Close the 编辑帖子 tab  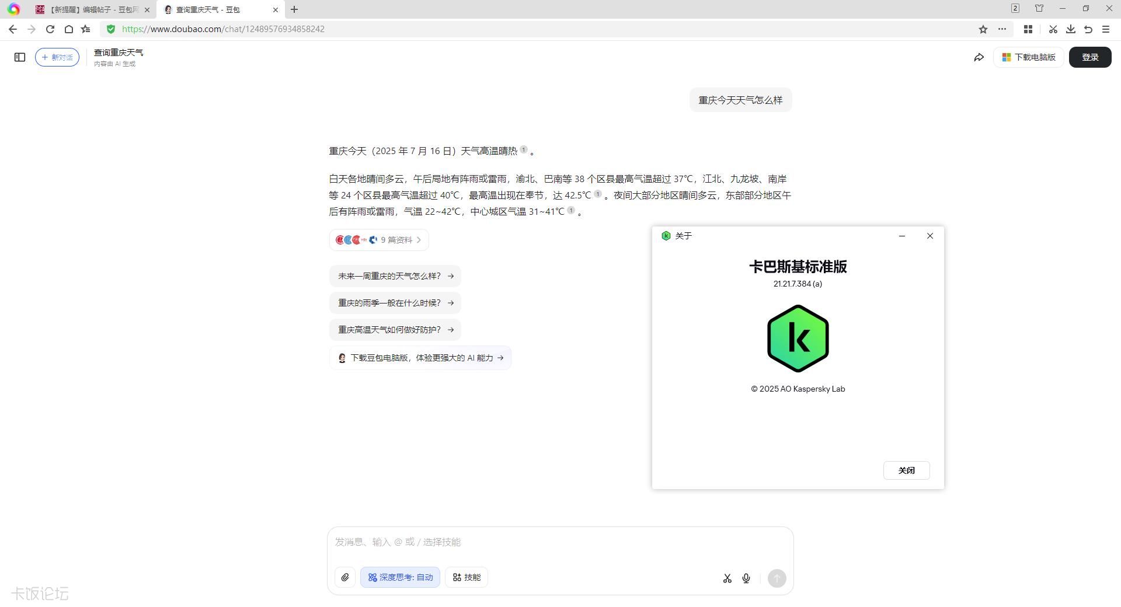coord(147,10)
